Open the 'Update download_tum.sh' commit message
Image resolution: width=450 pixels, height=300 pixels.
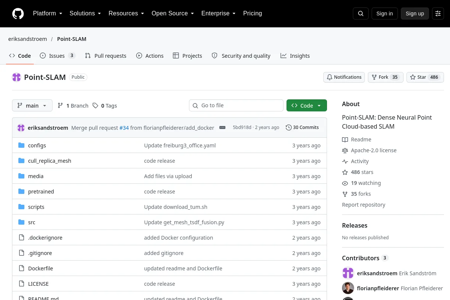coord(175,207)
